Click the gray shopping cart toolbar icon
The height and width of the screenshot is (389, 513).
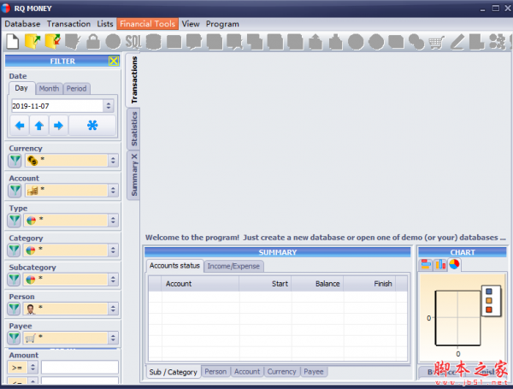pyautogui.click(x=436, y=42)
